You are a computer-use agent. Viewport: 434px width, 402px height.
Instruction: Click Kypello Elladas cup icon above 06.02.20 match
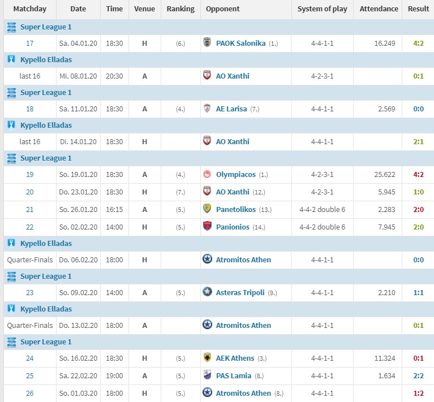[11, 243]
